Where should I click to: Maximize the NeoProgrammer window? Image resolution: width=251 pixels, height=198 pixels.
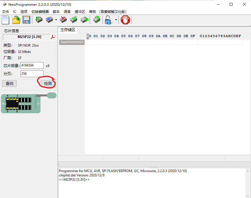(x=231, y=5)
